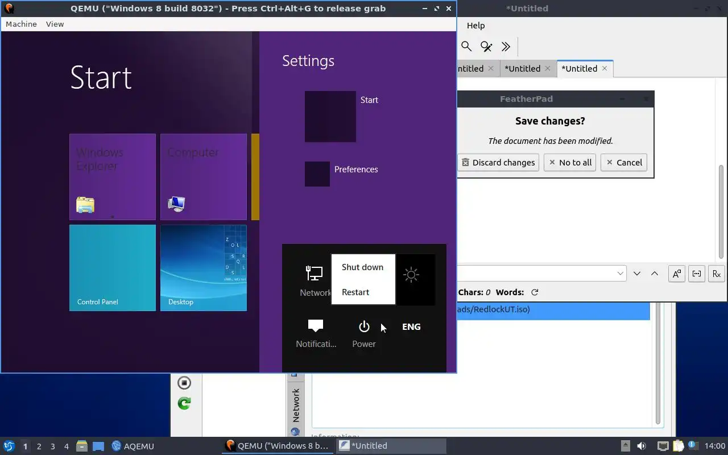
Task: Open FeatherPad's Help menu
Action: (475, 25)
